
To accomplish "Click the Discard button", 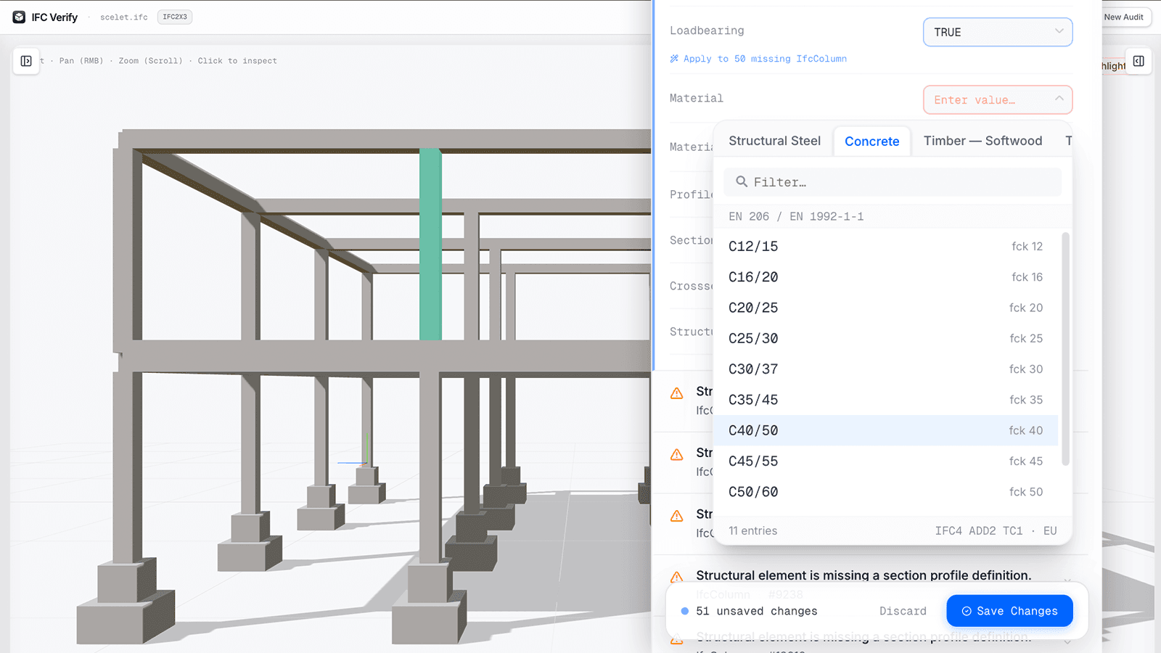I will [903, 611].
